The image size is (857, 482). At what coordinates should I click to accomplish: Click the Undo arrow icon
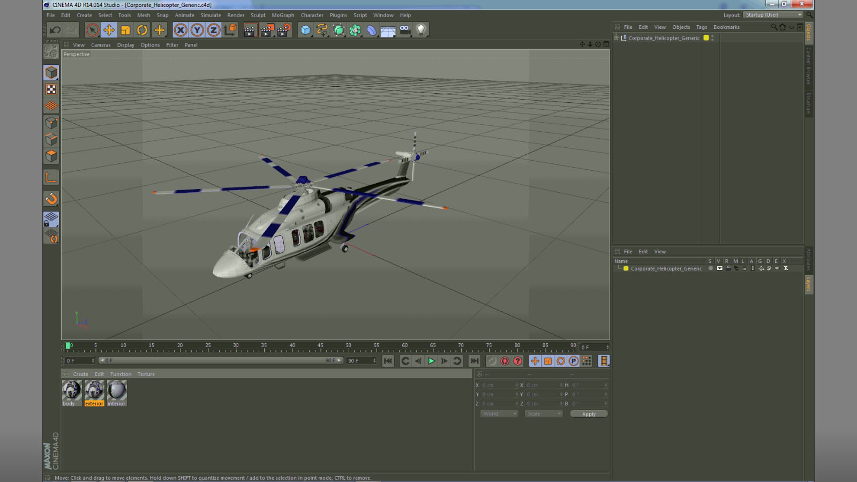click(x=55, y=30)
